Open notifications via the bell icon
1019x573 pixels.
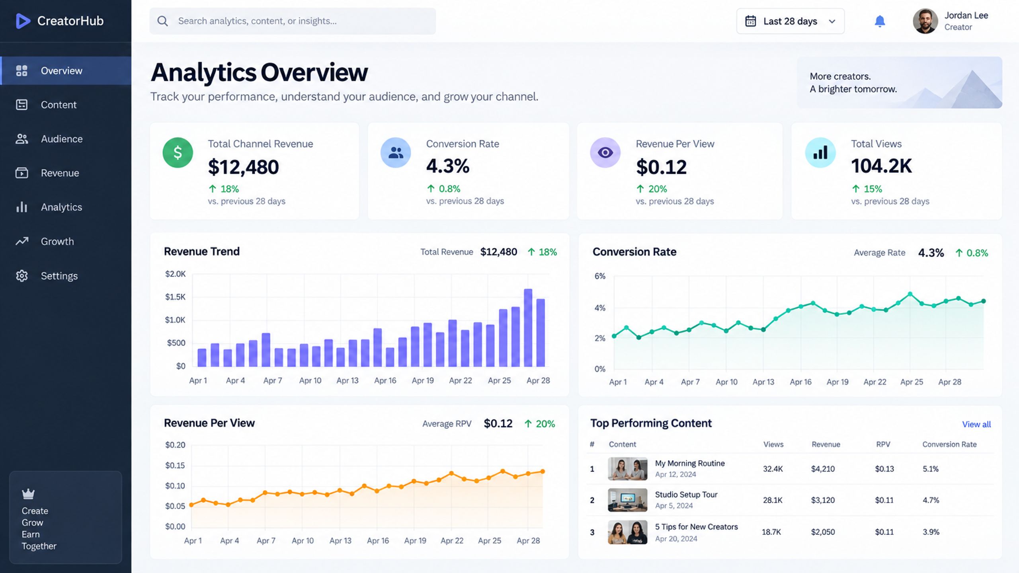tap(880, 21)
